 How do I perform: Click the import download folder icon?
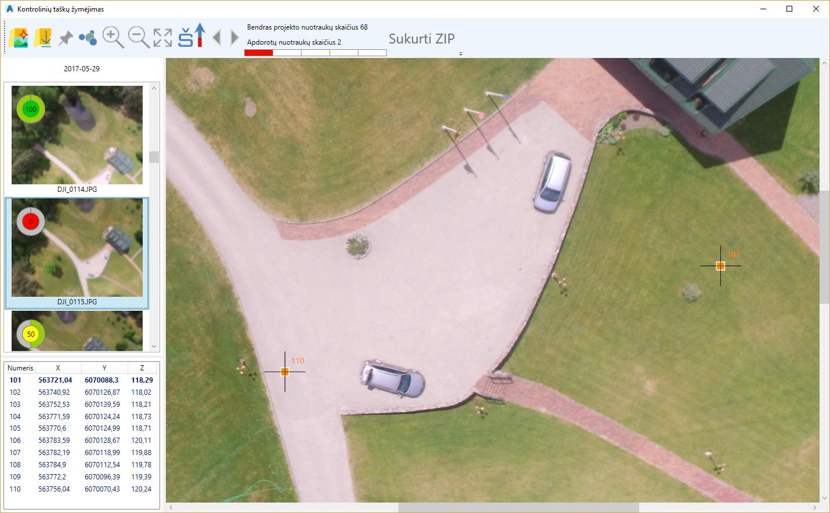click(x=42, y=38)
